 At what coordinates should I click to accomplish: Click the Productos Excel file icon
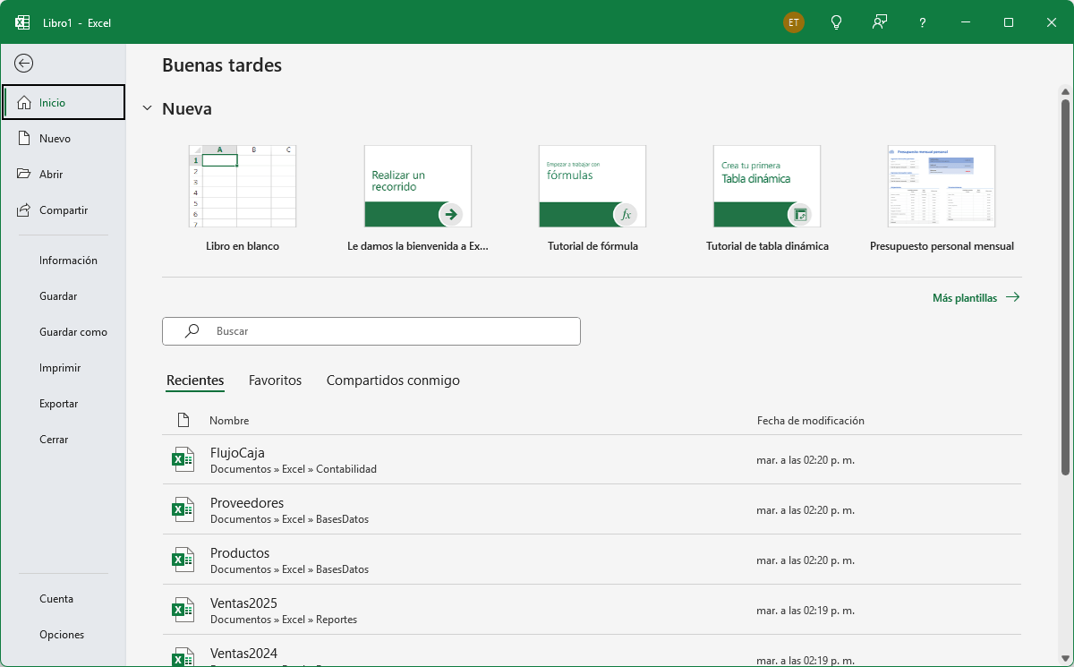point(183,560)
